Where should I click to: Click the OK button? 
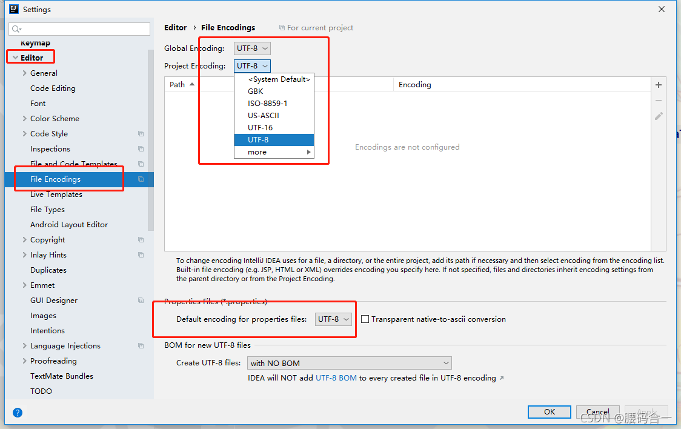(550, 411)
